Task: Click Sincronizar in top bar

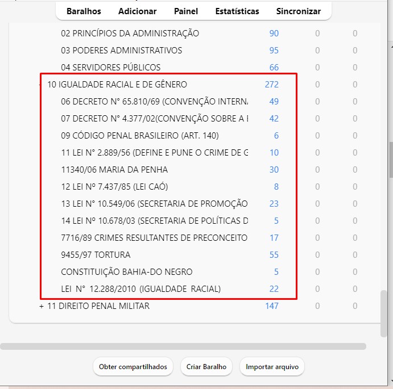Action: 299,11
